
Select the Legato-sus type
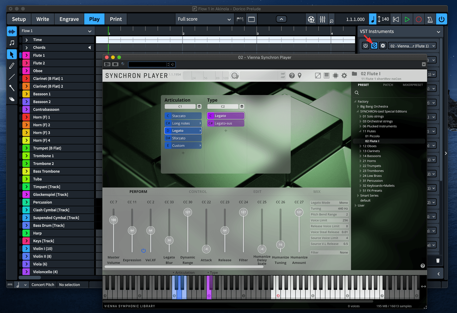(226, 123)
